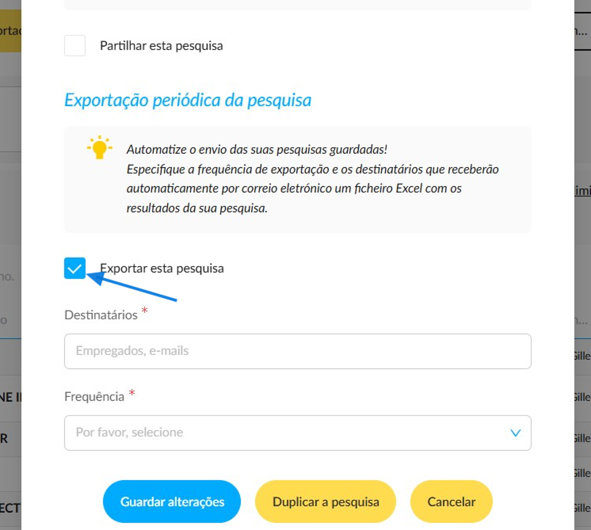
Task: Click the yellow lightbulb tip icon
Action: click(100, 147)
